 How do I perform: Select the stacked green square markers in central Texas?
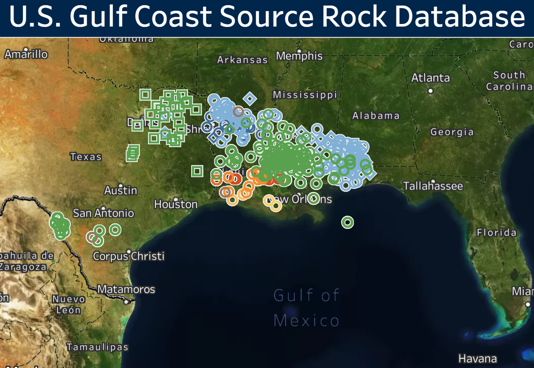tap(132, 153)
